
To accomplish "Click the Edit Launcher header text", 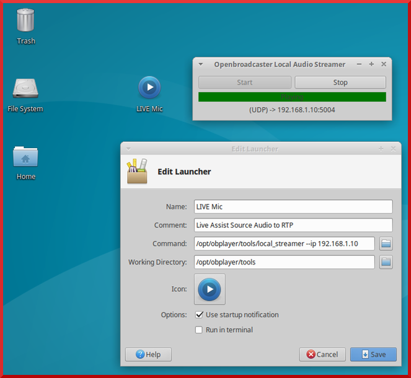I will point(184,172).
